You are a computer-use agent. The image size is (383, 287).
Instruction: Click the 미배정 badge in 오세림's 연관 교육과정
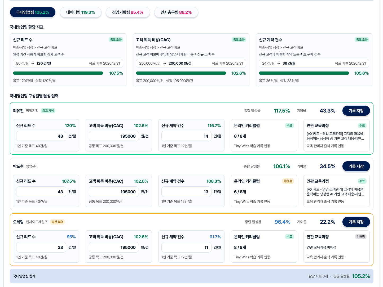[361, 237]
